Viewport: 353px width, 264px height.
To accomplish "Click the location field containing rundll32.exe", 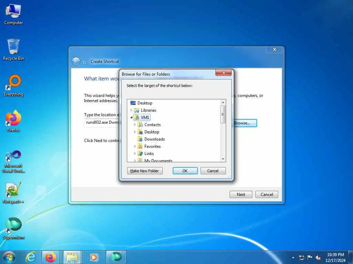I will coord(102,123).
